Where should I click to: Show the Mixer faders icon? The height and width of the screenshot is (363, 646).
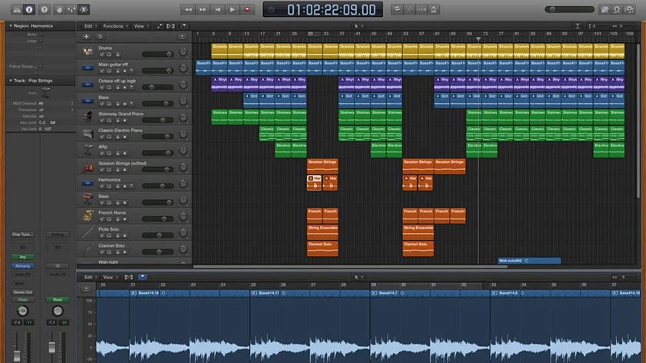[x=72, y=9]
